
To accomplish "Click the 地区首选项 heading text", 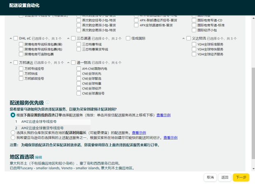I will pyautogui.click(x=22, y=157).
